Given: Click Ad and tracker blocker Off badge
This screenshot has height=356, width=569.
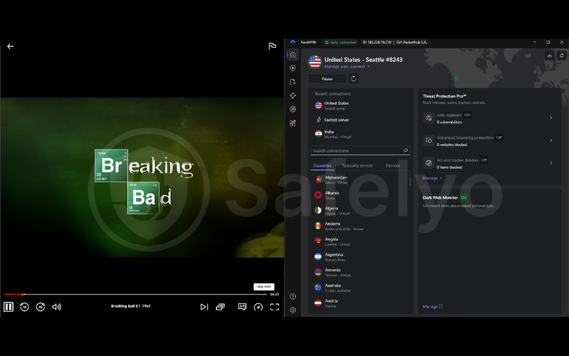Looking at the screenshot, I should [x=484, y=159].
